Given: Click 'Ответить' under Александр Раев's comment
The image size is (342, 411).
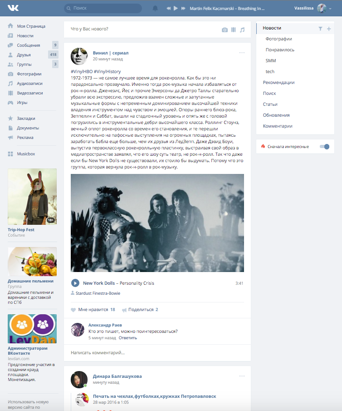Looking at the screenshot, I should pos(127,338).
